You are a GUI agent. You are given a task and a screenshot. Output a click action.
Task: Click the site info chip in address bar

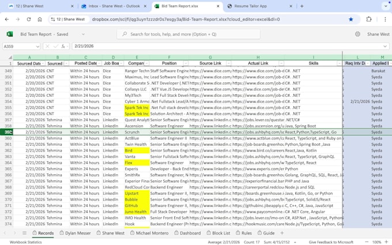click(x=68, y=19)
